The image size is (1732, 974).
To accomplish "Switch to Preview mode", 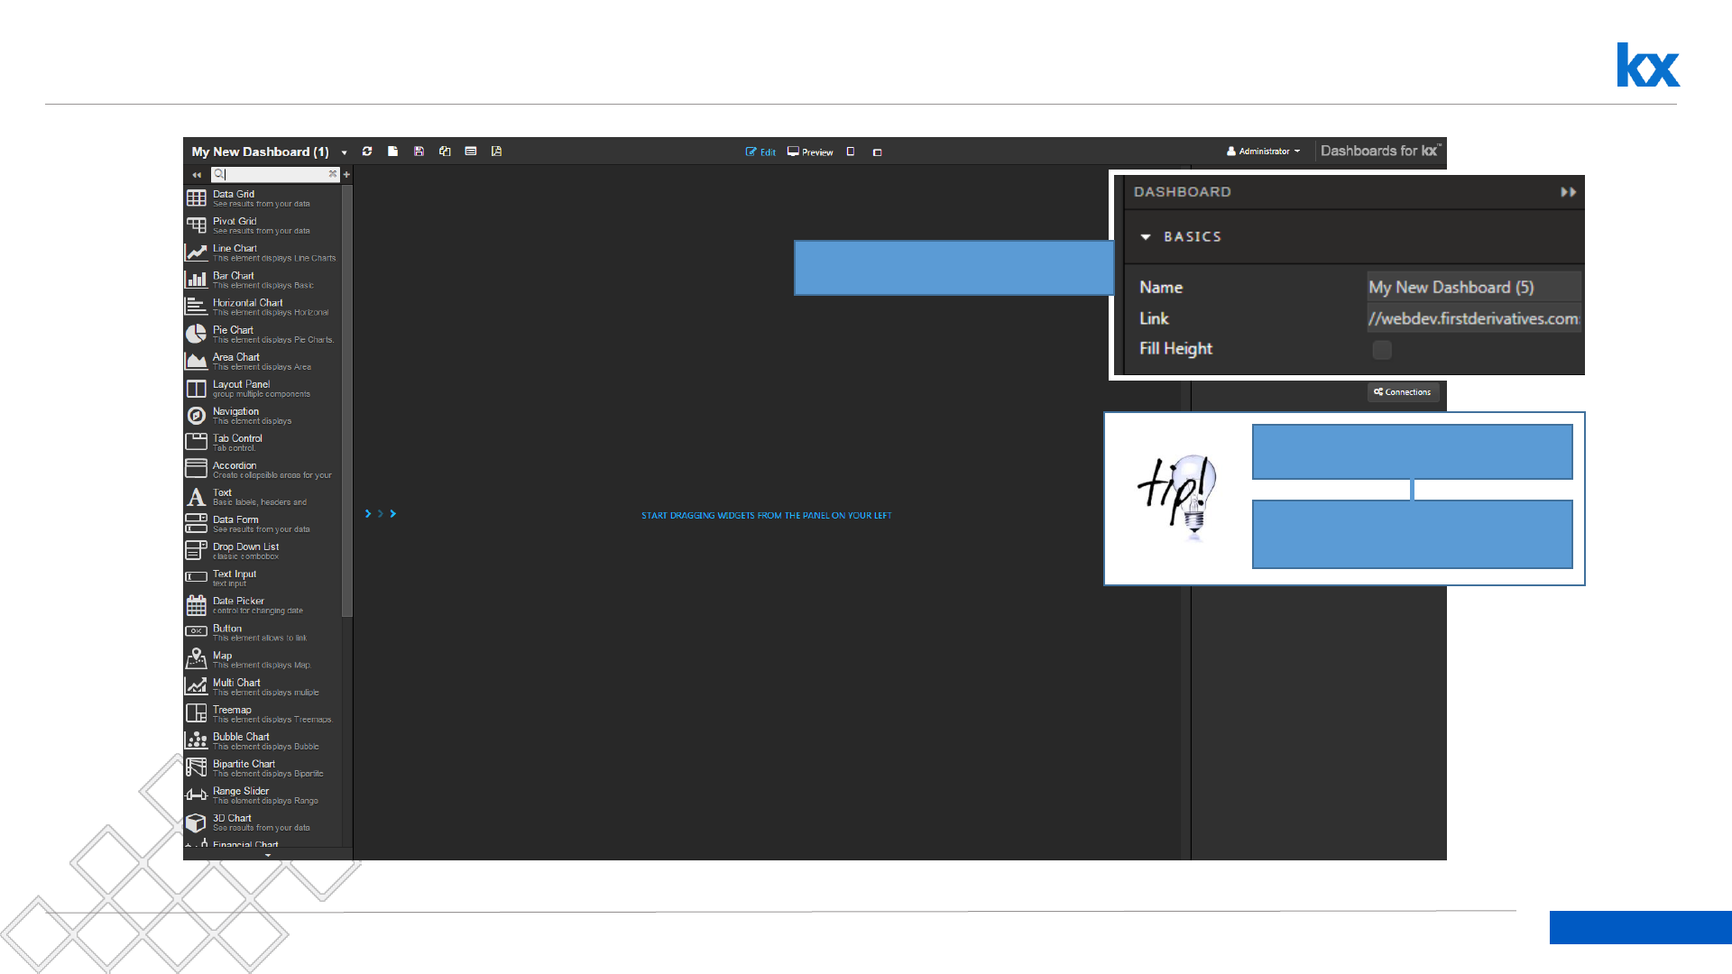I will [810, 152].
